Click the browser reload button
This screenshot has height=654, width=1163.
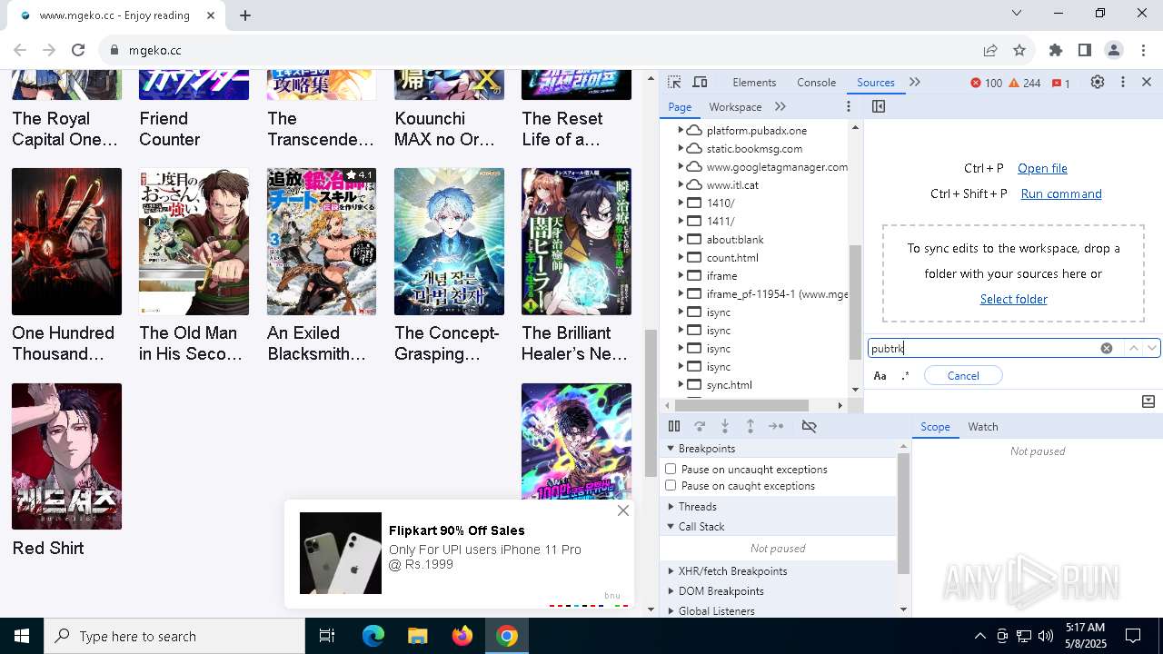pos(78,50)
